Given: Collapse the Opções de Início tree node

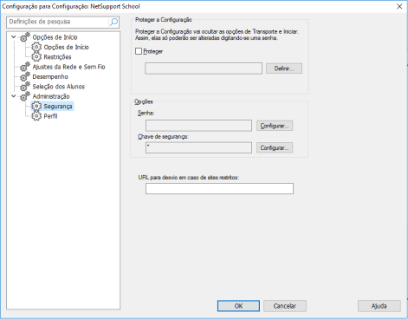Looking at the screenshot, I should pos(14,37).
